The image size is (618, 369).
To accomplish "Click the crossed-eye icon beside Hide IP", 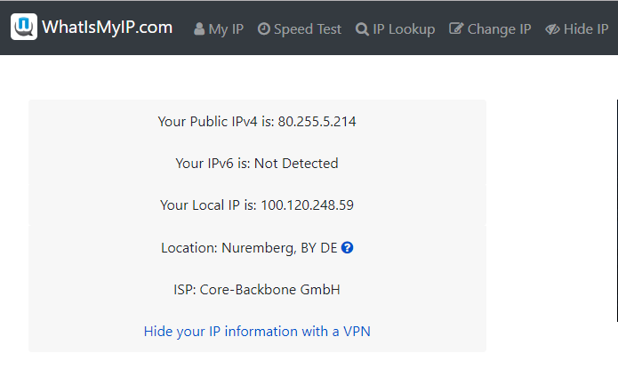I will coord(552,29).
